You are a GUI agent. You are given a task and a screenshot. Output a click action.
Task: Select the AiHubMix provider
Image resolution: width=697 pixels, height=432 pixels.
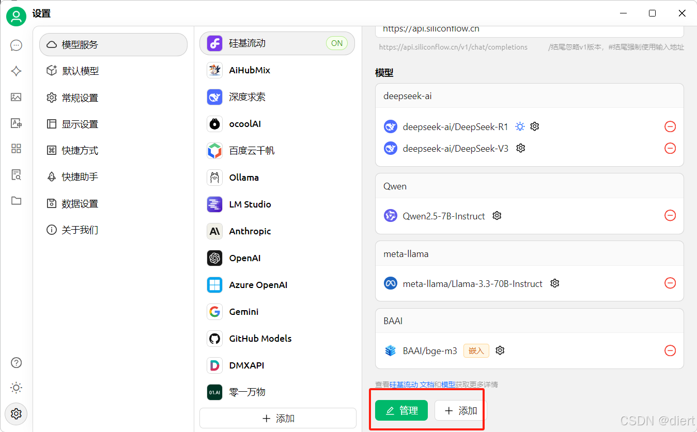tap(277, 70)
